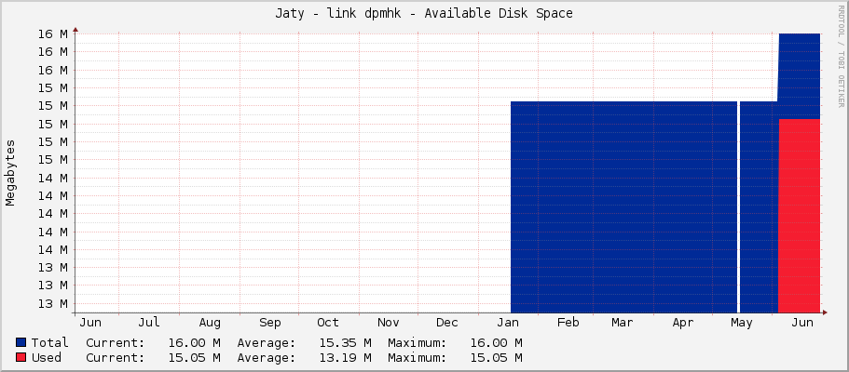
Task: Click the 'Aug' month label on the x-axis
Action: [x=210, y=323]
